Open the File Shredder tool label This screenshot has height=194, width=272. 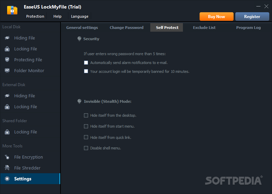click(x=27, y=168)
